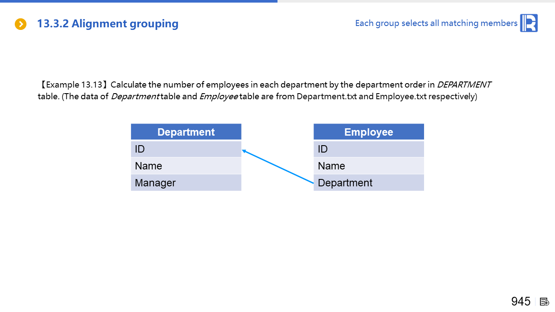Click the italic DEPARTMENT word in description
The height and width of the screenshot is (312, 555).
click(x=464, y=85)
